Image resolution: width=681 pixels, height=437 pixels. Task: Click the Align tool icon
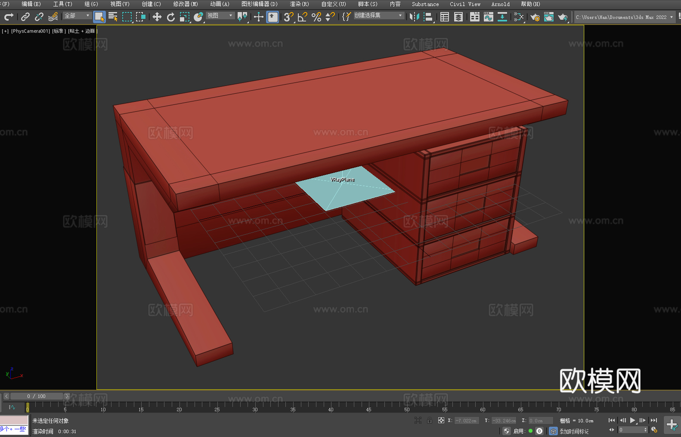pos(428,17)
